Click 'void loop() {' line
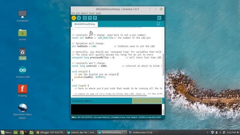This screenshot has width=240, height=135. pos(80,86)
